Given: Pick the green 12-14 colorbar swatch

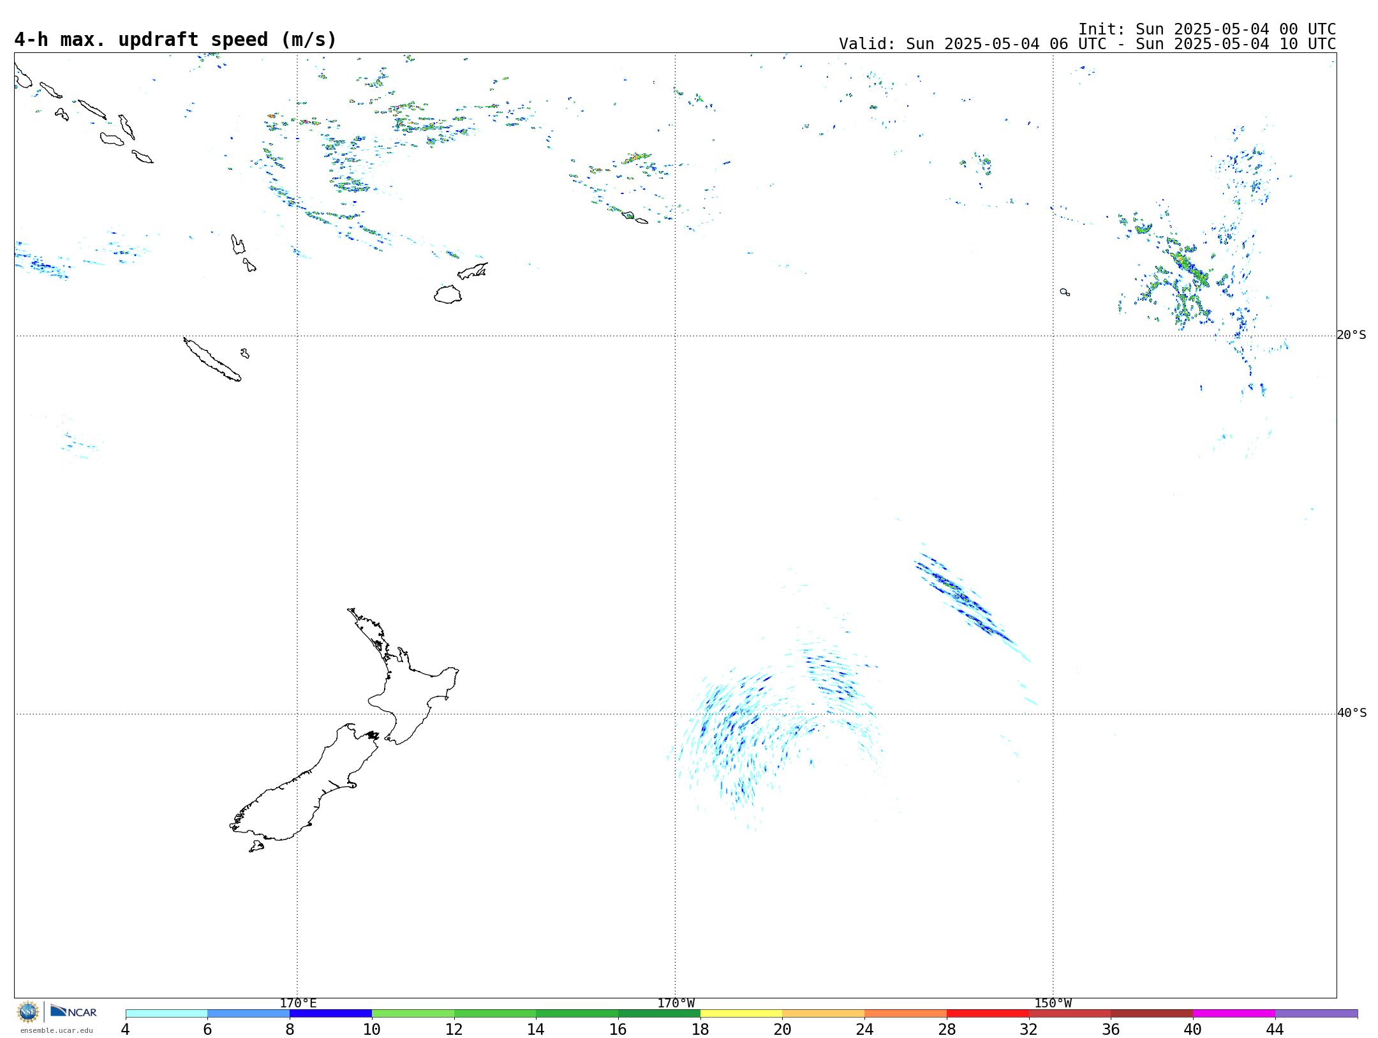Looking at the screenshot, I should [x=495, y=1014].
